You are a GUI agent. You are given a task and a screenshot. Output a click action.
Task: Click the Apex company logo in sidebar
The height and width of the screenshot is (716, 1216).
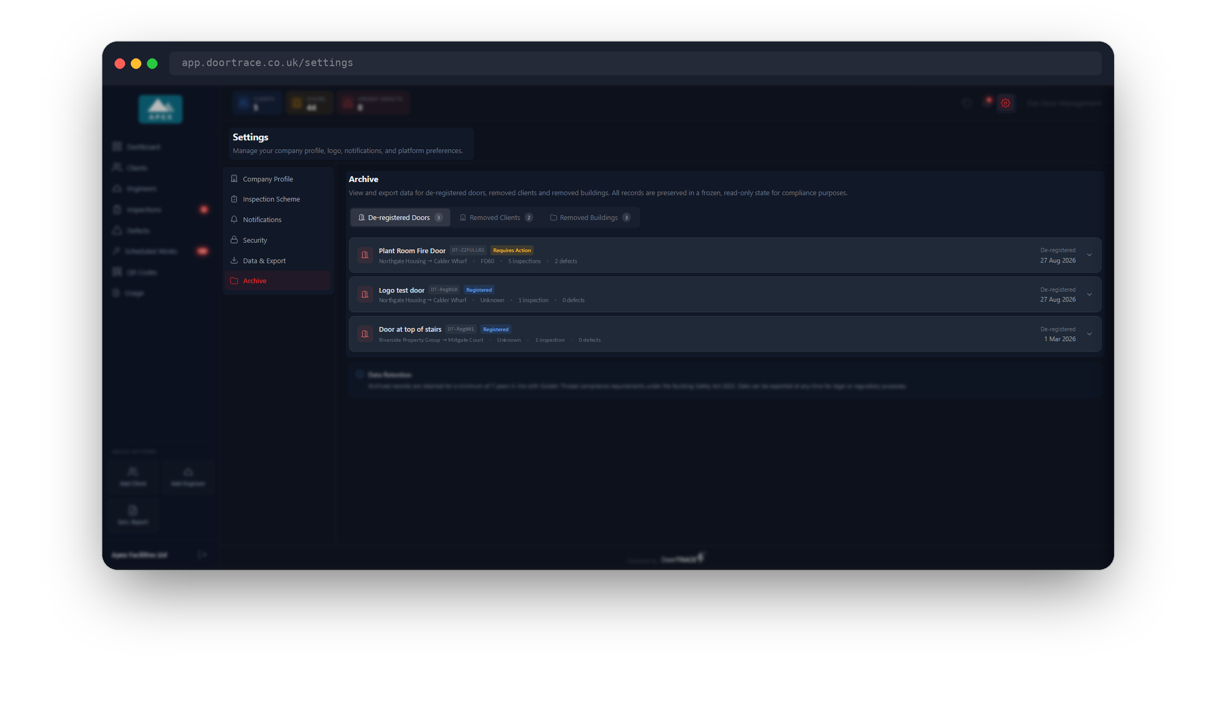tap(160, 109)
